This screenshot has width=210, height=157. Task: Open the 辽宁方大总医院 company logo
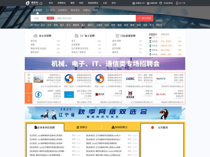[x=38, y=78]
